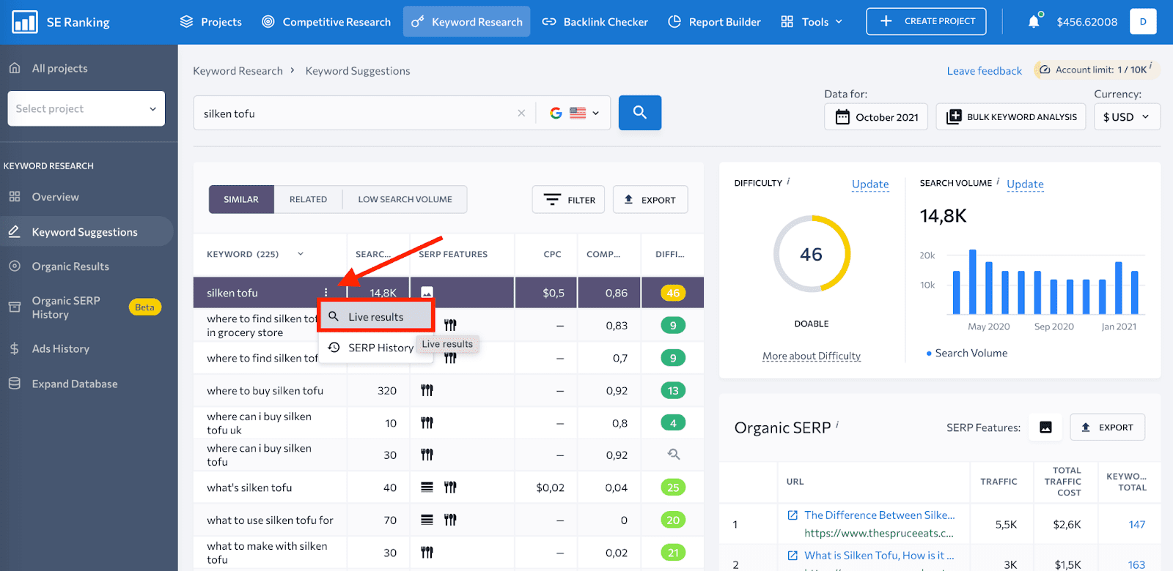Sort by SERP Features column header

point(453,254)
